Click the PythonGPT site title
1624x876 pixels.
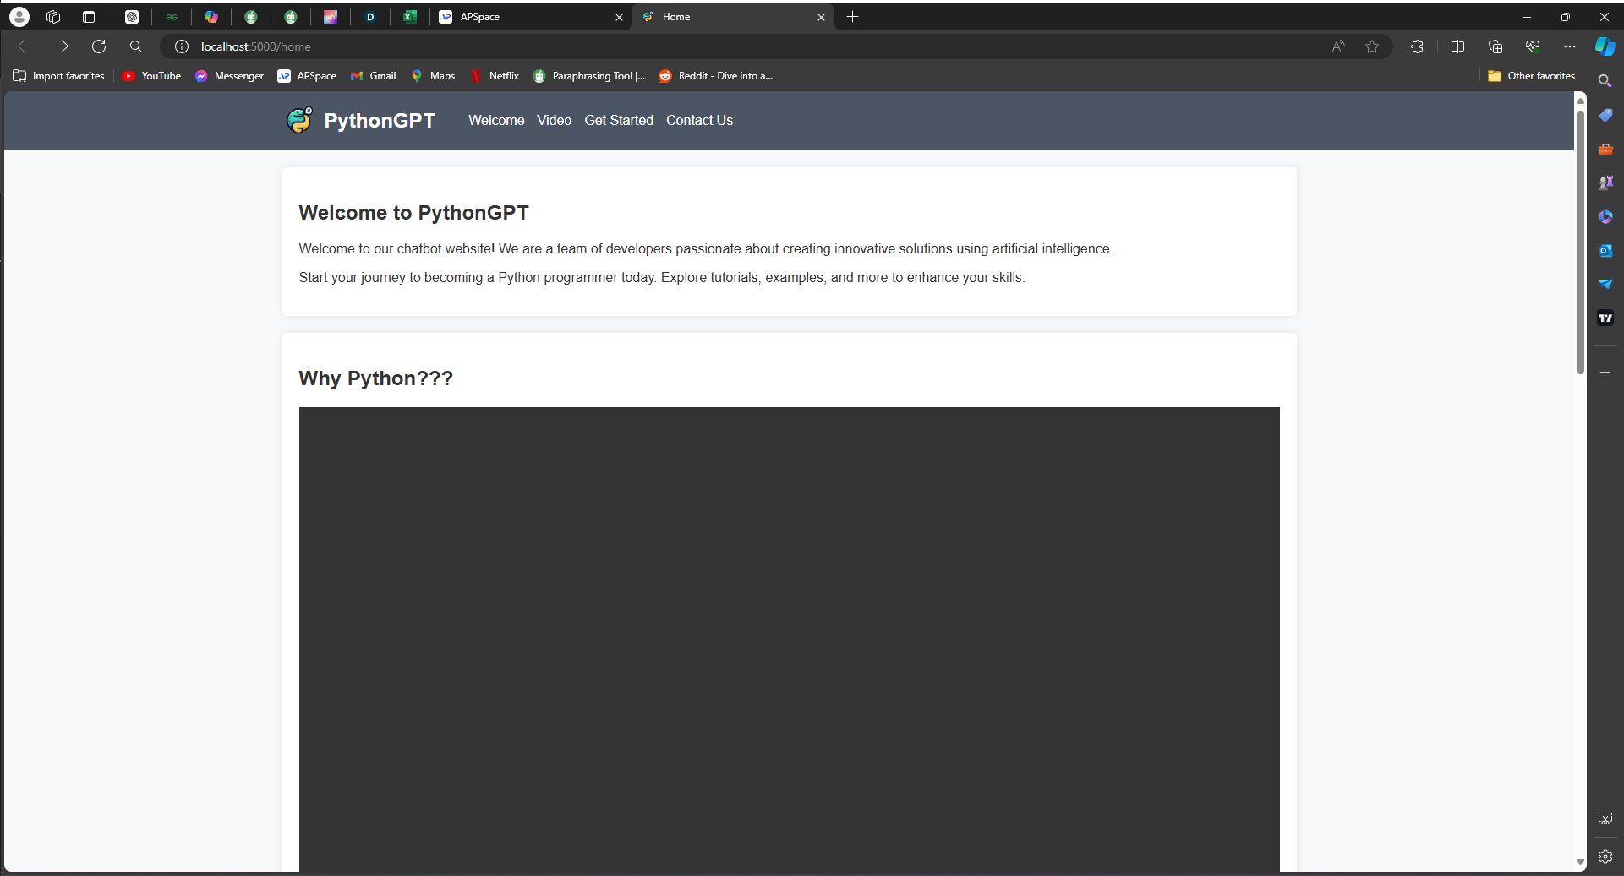click(x=380, y=121)
